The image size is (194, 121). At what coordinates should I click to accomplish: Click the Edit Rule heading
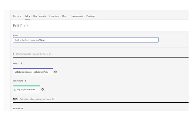[x=20, y=26]
